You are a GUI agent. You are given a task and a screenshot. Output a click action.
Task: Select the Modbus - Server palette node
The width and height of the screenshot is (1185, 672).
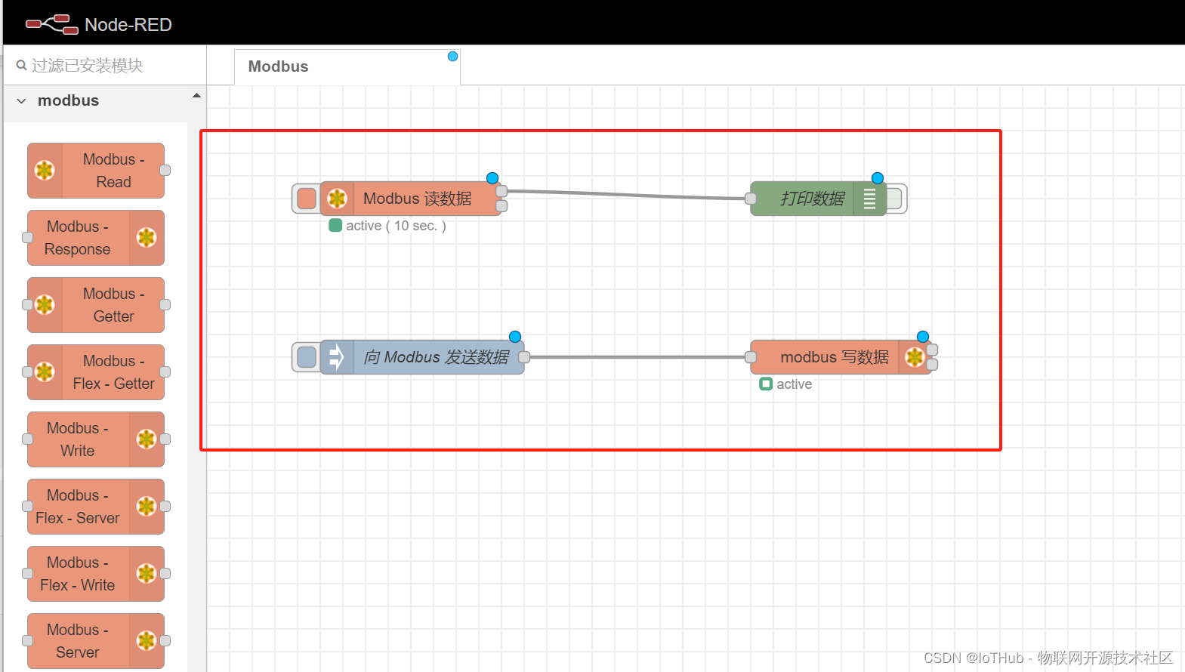coord(96,641)
